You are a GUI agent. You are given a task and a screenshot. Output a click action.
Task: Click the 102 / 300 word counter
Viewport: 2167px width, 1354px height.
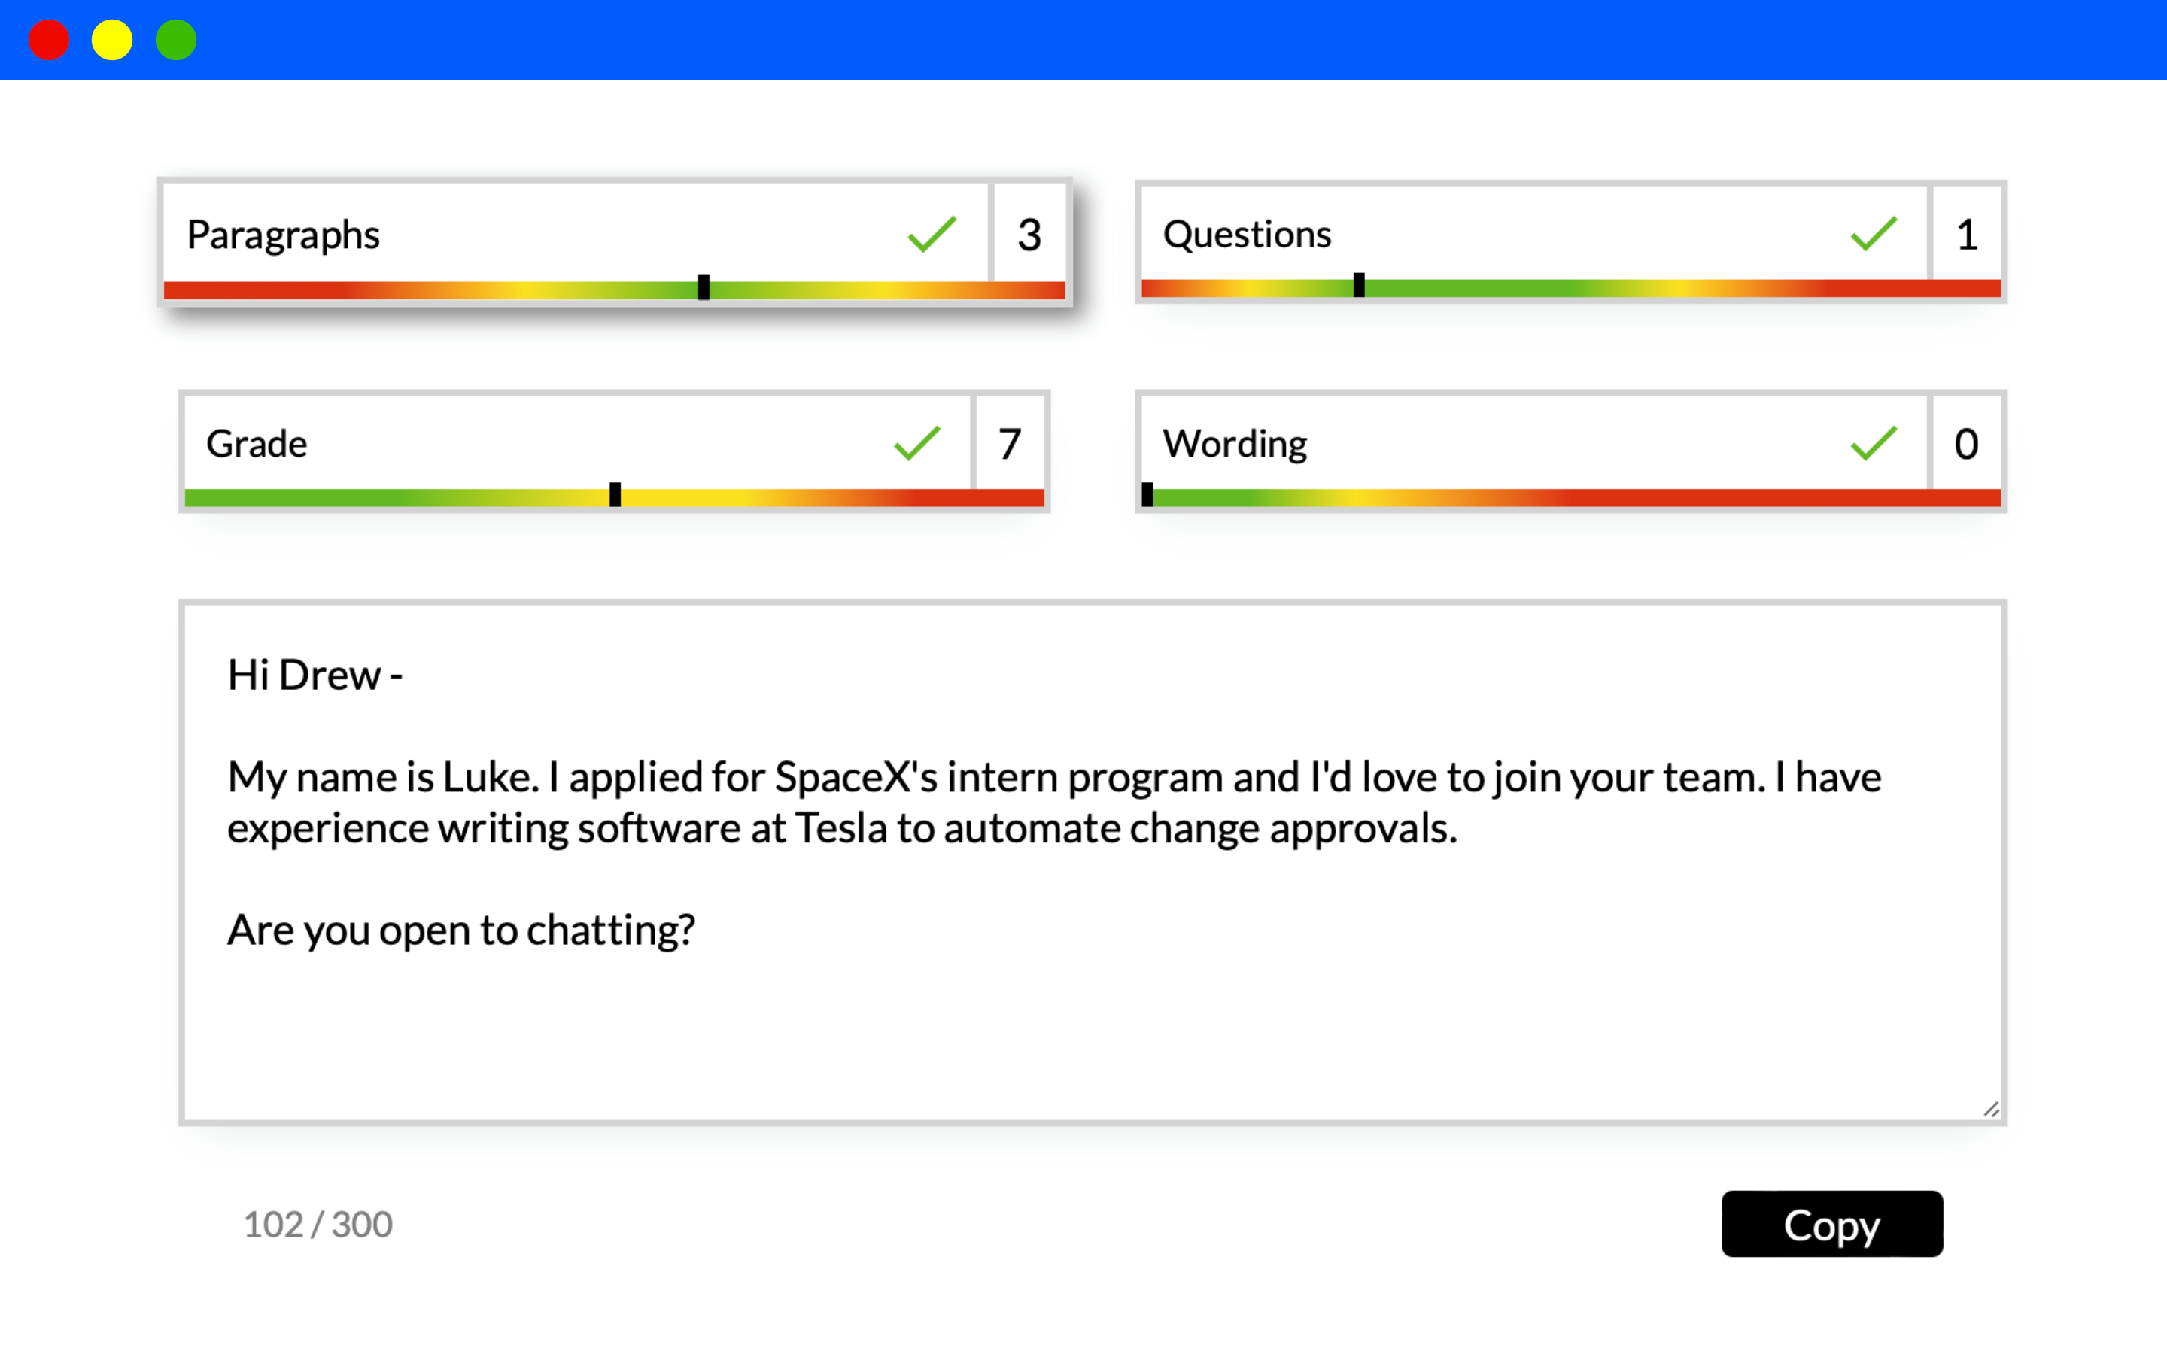click(318, 1224)
